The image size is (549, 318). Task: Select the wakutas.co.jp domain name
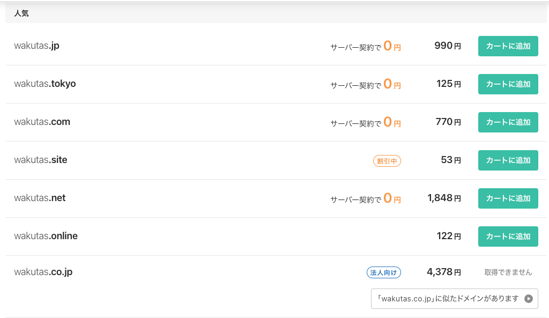point(43,272)
